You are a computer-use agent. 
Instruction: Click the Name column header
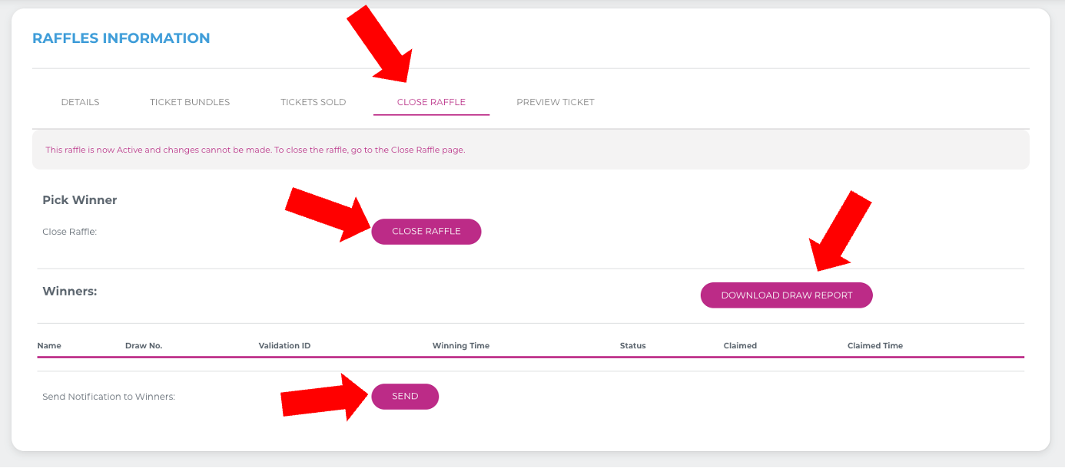49,346
